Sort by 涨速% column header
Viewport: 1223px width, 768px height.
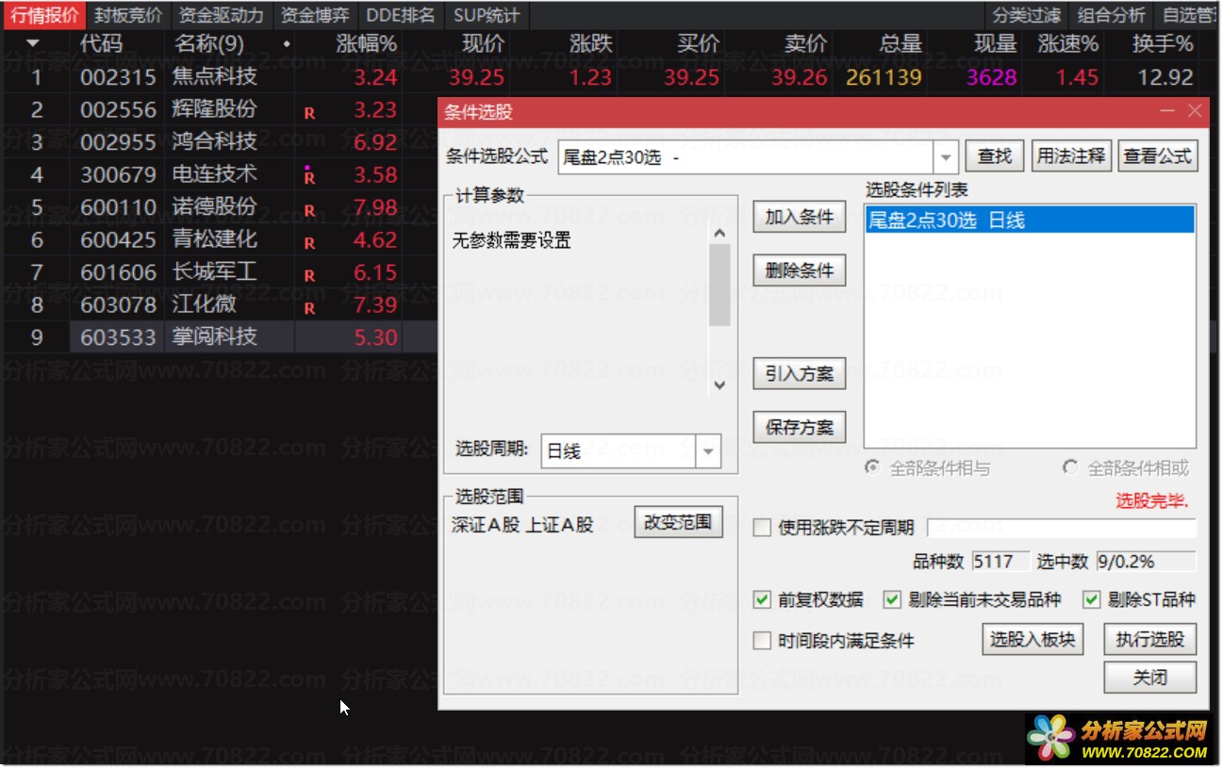(x=1068, y=43)
